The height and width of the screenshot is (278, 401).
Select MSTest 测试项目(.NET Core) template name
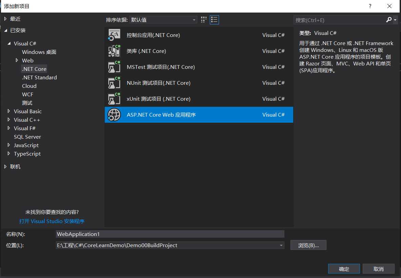click(161, 67)
